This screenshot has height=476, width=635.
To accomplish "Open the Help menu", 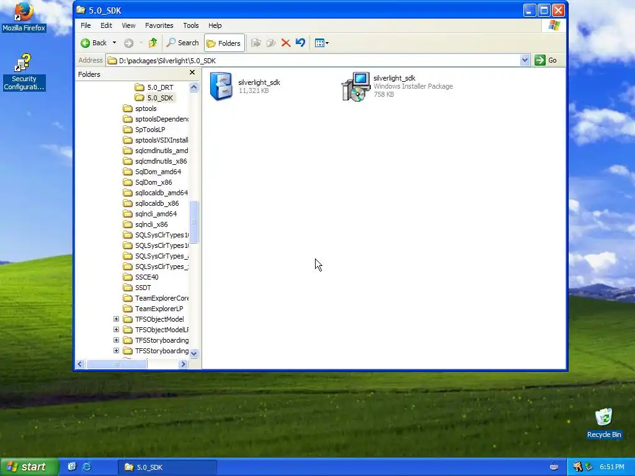I will 215,25.
